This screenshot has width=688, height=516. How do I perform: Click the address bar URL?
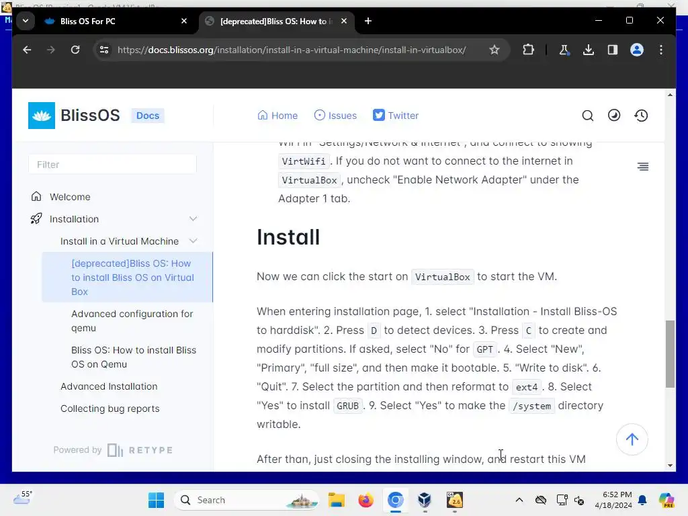tap(292, 50)
